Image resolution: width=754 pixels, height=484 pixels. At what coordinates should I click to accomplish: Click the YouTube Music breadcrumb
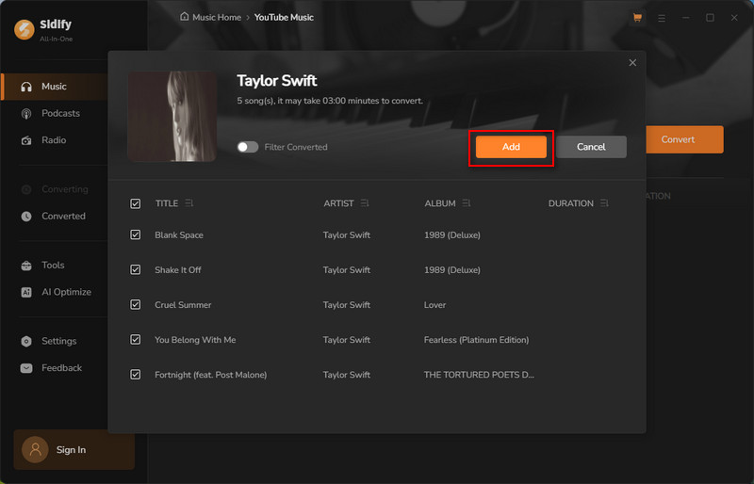pyautogui.click(x=284, y=17)
